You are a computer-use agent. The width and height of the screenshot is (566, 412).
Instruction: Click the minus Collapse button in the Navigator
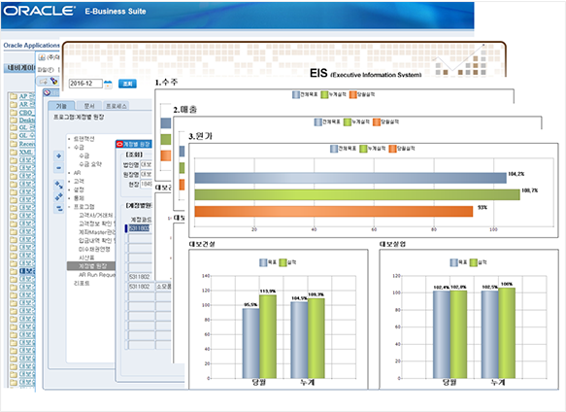point(59,168)
